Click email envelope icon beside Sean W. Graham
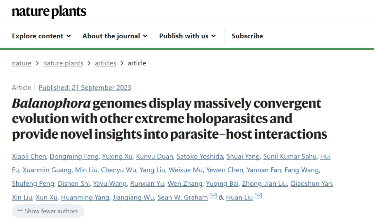 (x=213, y=196)
